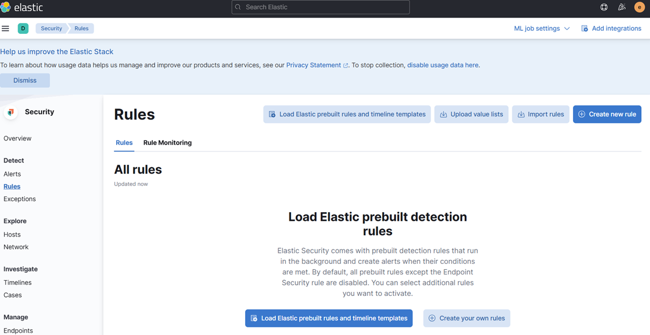Open the Privacy Statement link
Screen dimensions: 650x335
[x=313, y=65]
